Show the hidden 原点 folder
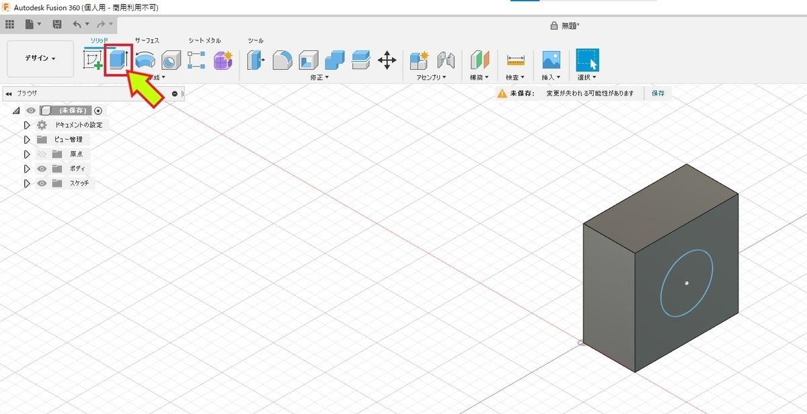The image size is (807, 414). point(42,154)
